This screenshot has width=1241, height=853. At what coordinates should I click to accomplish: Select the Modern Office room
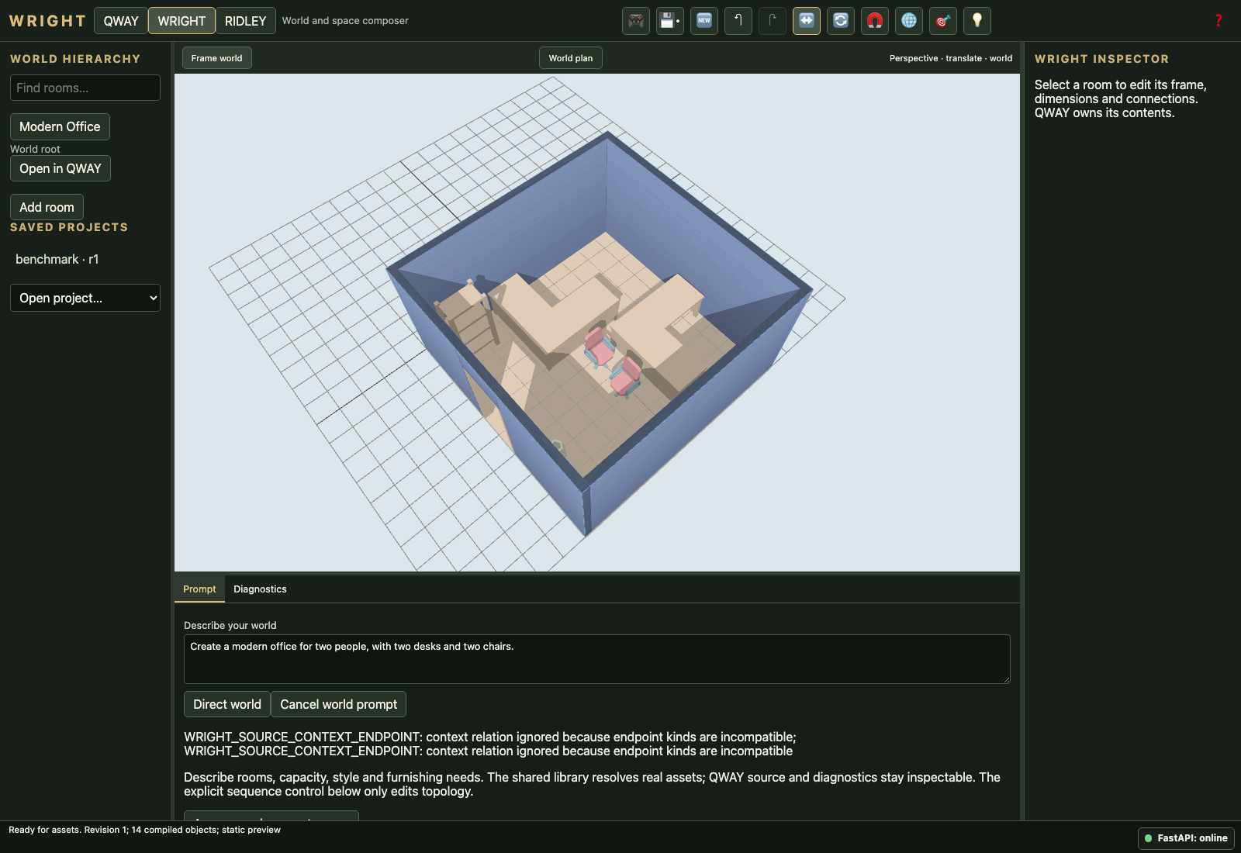point(60,126)
